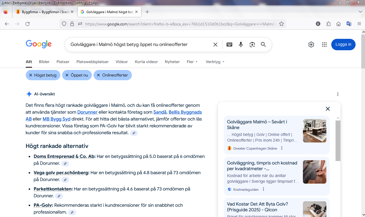The image size is (365, 217).
Task: Open the Google apps grid
Action: click(x=324, y=45)
